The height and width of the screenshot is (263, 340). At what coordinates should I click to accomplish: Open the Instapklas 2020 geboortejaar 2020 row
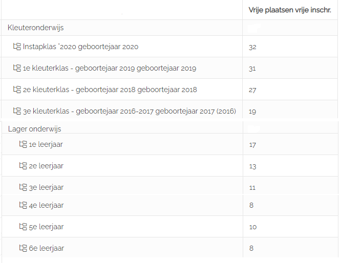(x=169, y=47)
